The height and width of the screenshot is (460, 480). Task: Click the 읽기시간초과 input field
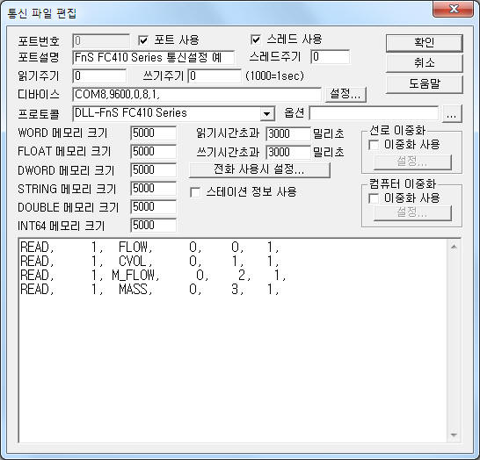pyautogui.click(x=288, y=133)
